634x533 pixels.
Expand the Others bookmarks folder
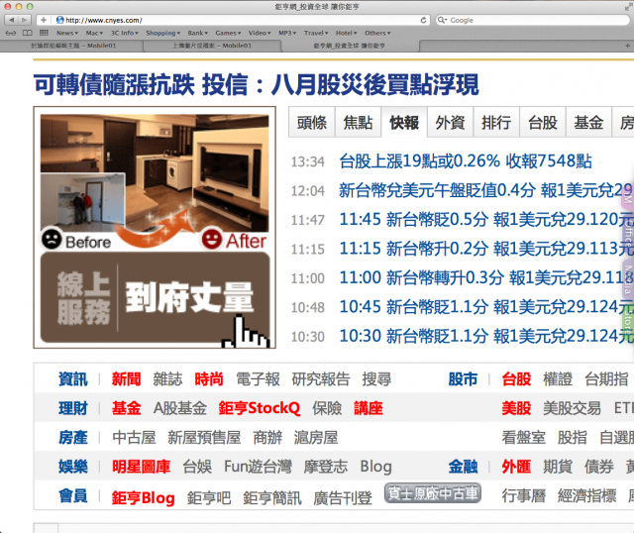pyautogui.click(x=377, y=33)
